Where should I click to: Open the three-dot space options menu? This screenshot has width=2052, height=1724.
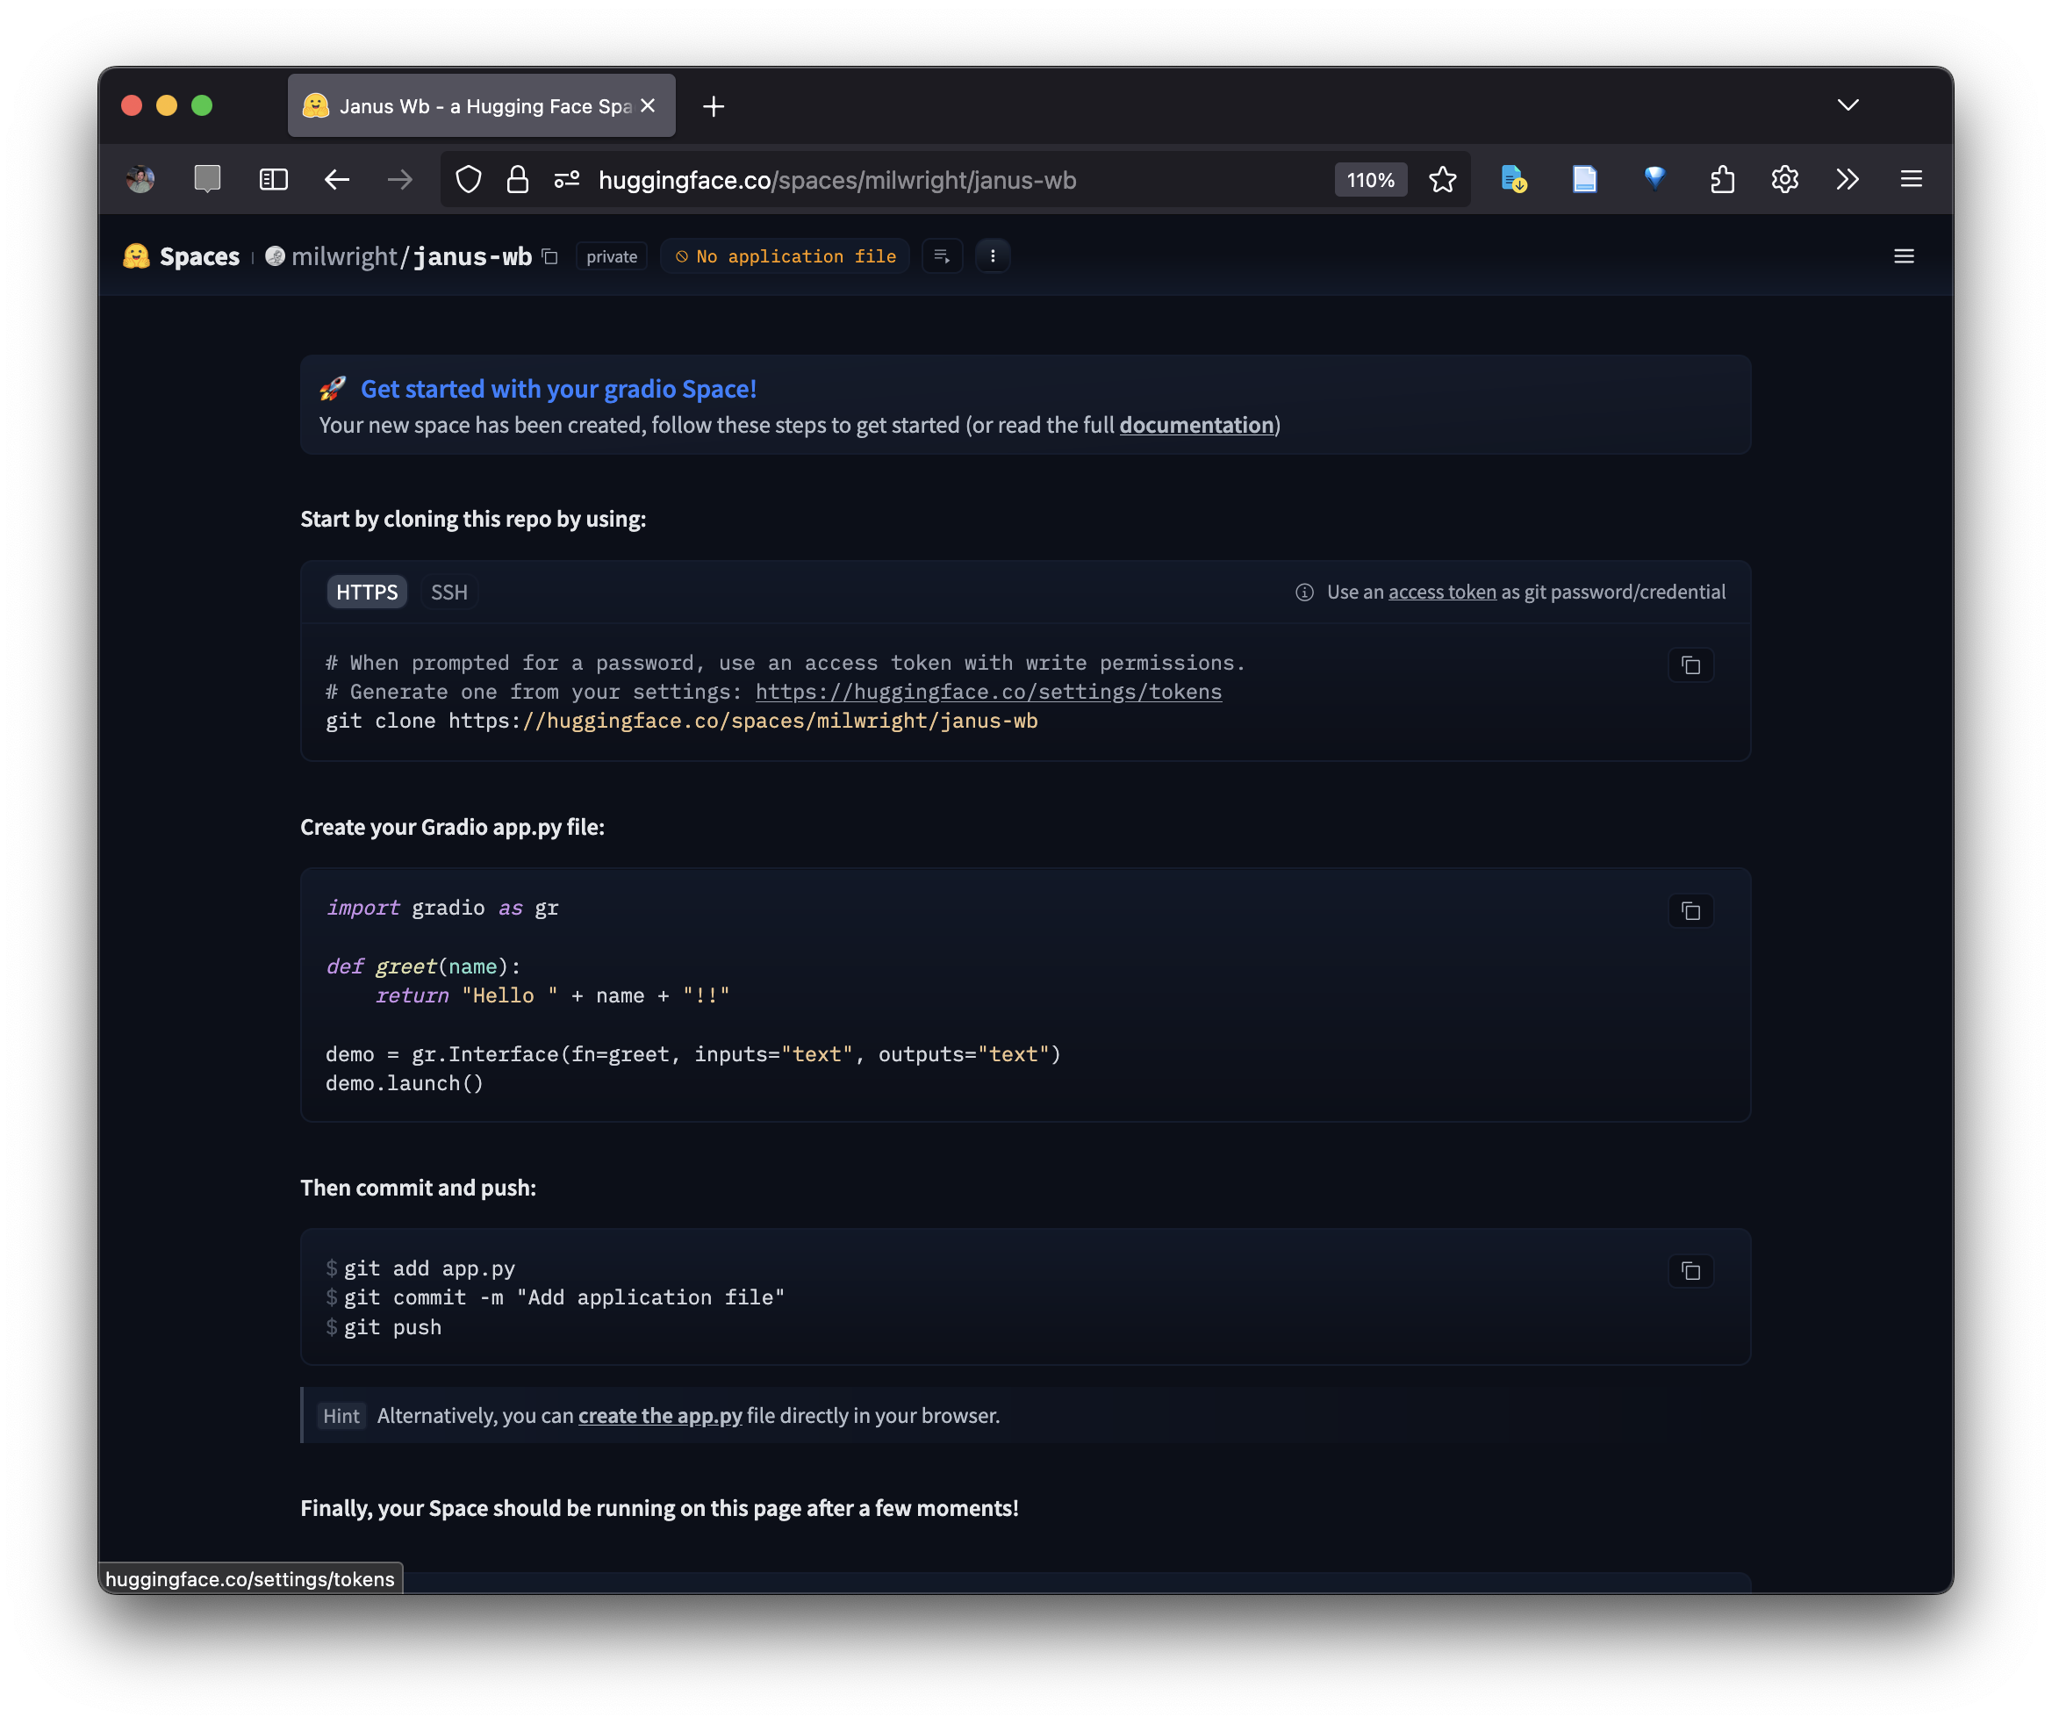[x=992, y=256]
